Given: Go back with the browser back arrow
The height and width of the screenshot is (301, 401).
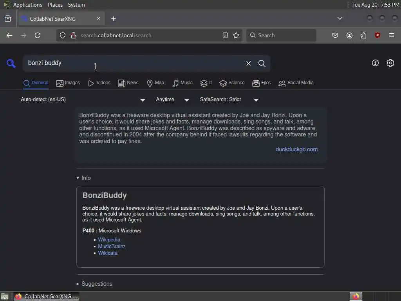Looking at the screenshot, I should click(x=9, y=35).
